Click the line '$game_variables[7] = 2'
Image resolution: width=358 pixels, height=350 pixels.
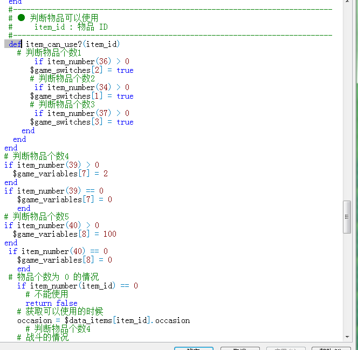[60, 174]
